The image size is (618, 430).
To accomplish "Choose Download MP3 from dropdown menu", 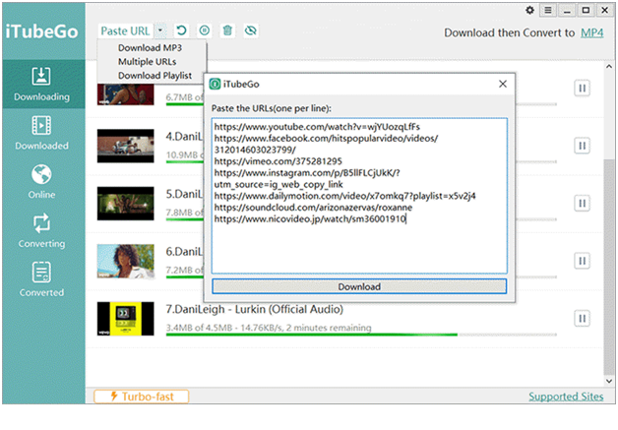I will click(150, 47).
